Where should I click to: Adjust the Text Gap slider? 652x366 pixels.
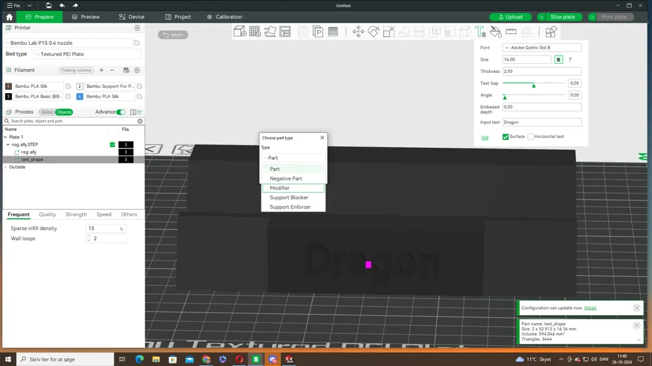[534, 84]
